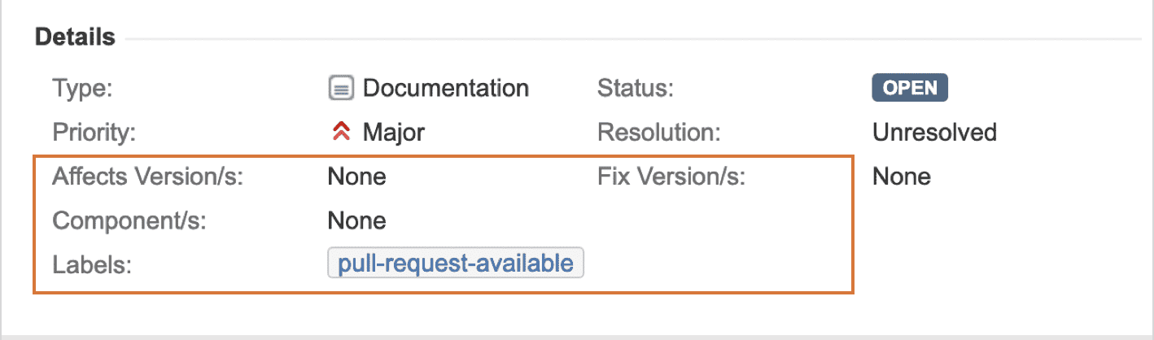Select the Major priority text
Image resolution: width=1154 pixels, height=340 pixels.
[394, 133]
